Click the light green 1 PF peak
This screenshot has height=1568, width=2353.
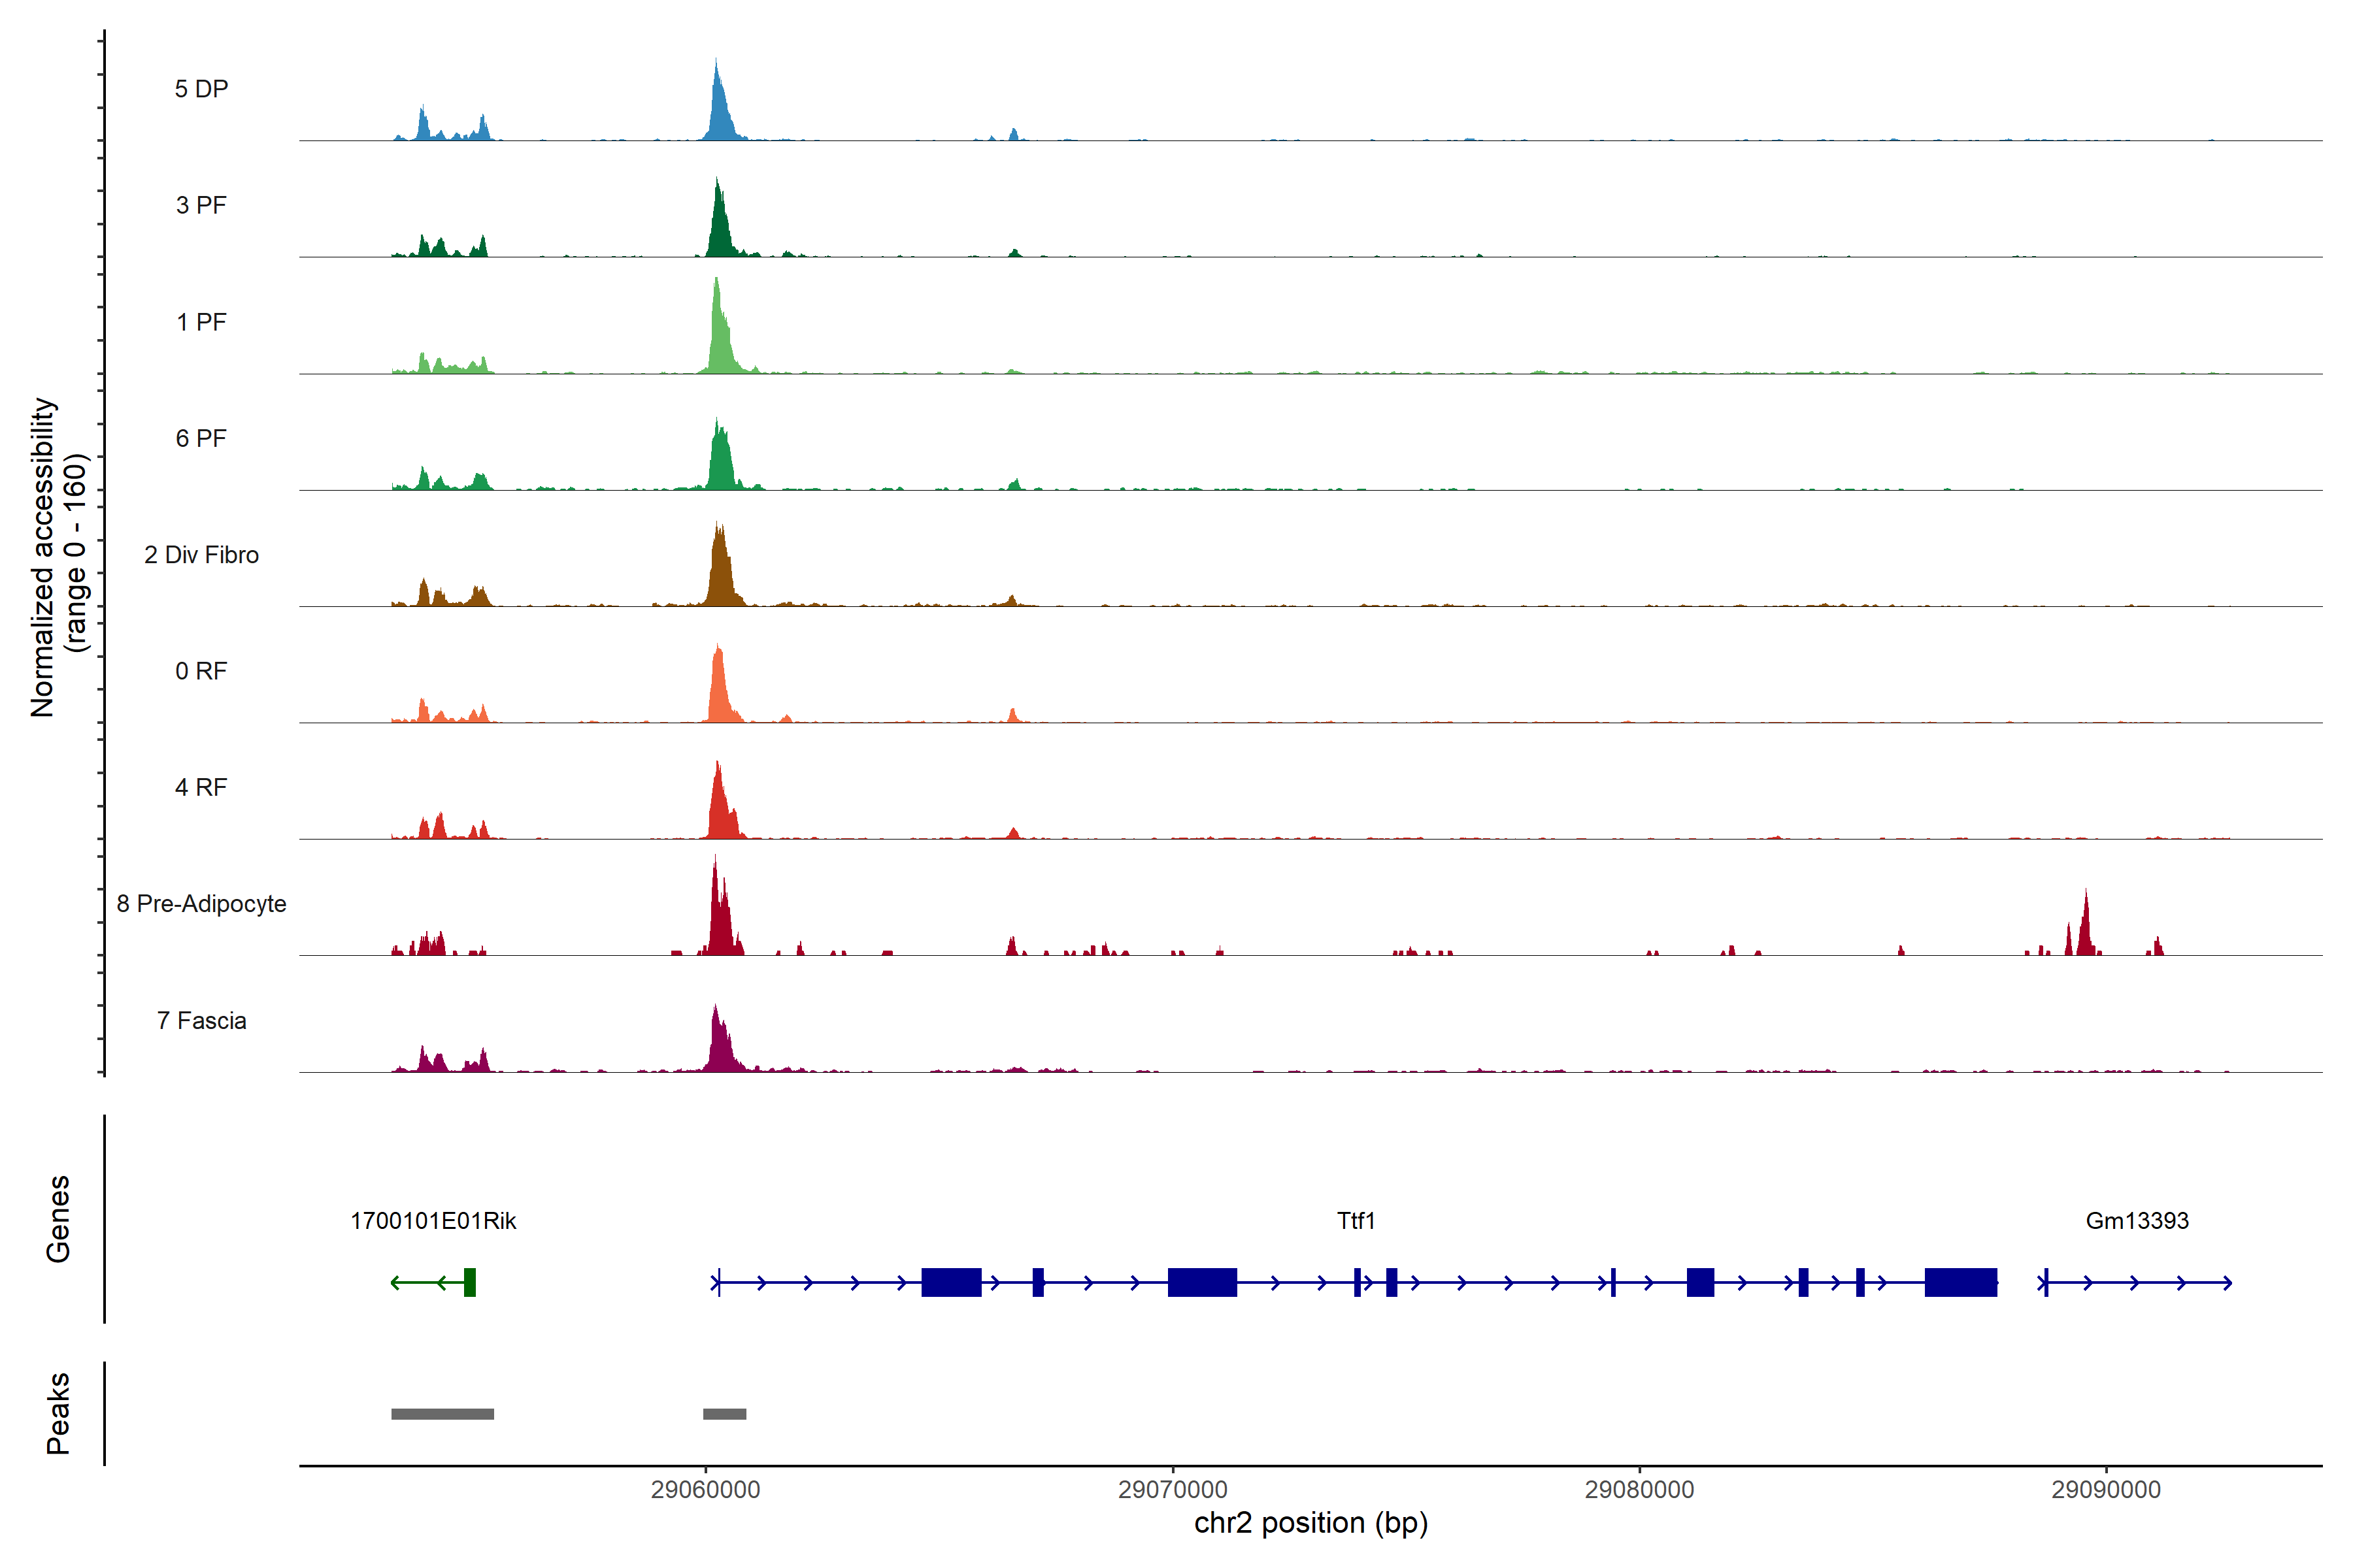click(x=720, y=340)
